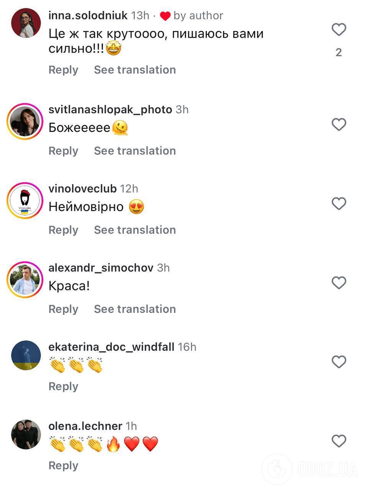
Task: Open ekaterina_doc_windfall's profile picture
Action: click(x=26, y=355)
